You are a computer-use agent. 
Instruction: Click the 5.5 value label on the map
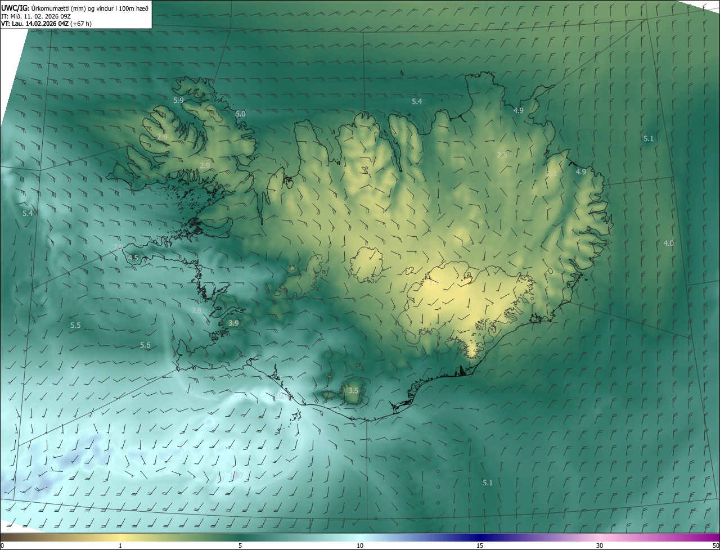[x=75, y=325]
